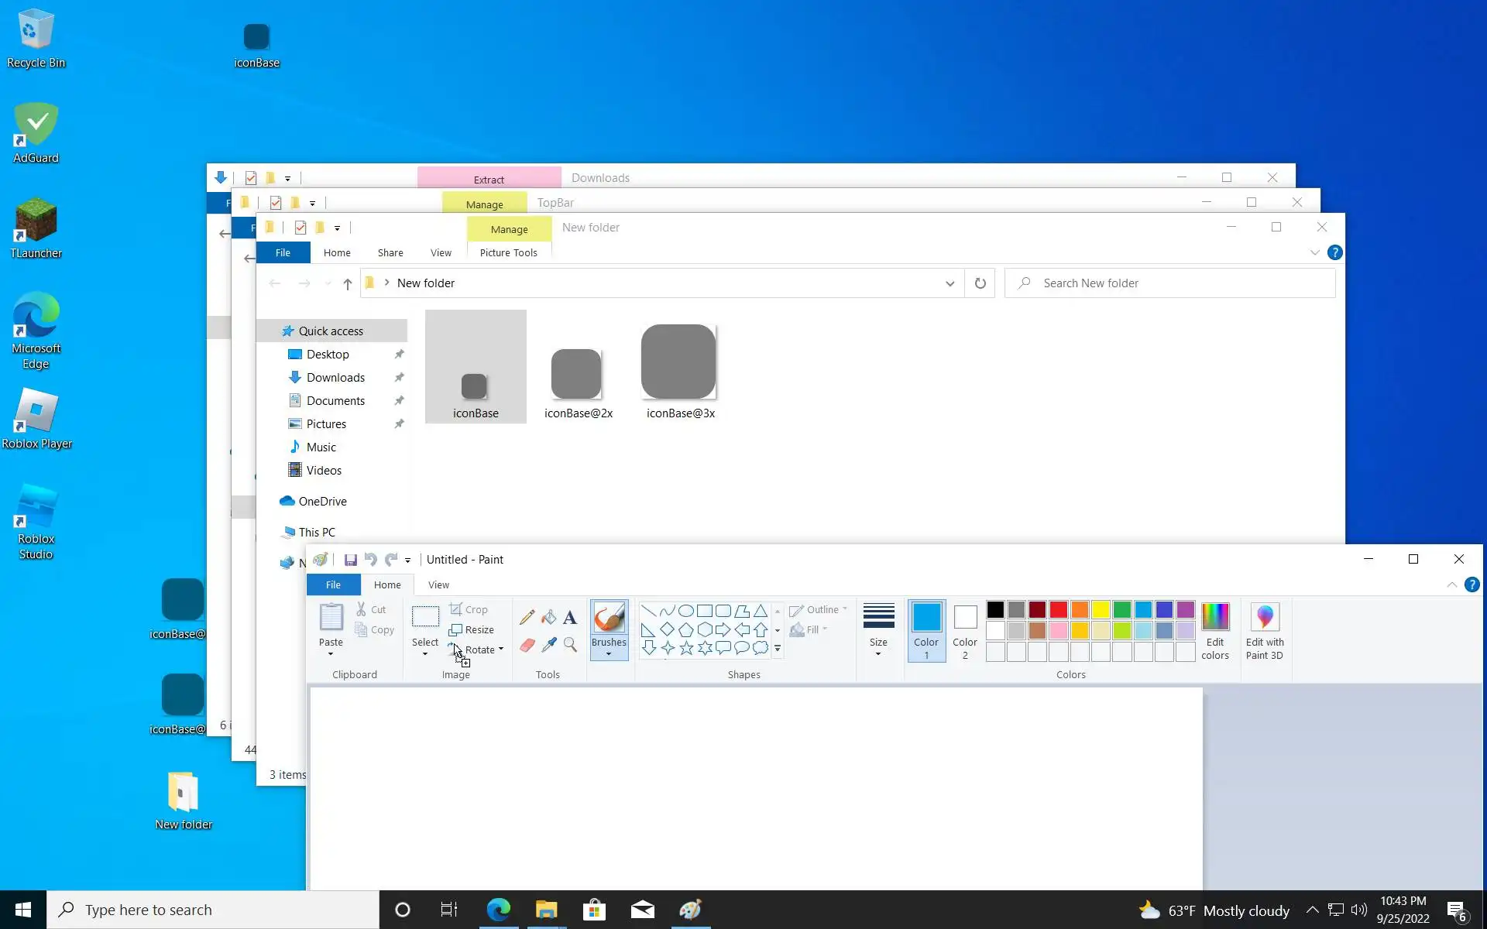Viewport: 1487px width, 929px height.
Task: Expand the Rotate dropdown menu
Action: tap(500, 650)
